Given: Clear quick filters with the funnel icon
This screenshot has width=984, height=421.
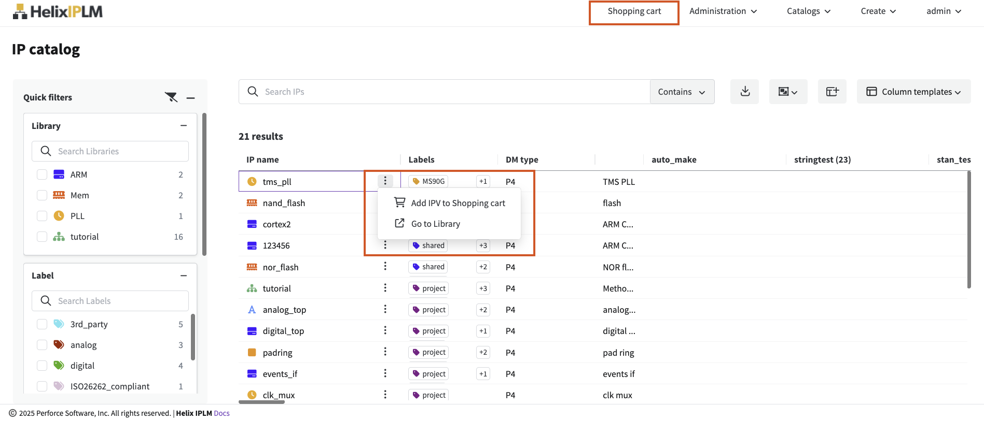Looking at the screenshot, I should click(x=171, y=97).
